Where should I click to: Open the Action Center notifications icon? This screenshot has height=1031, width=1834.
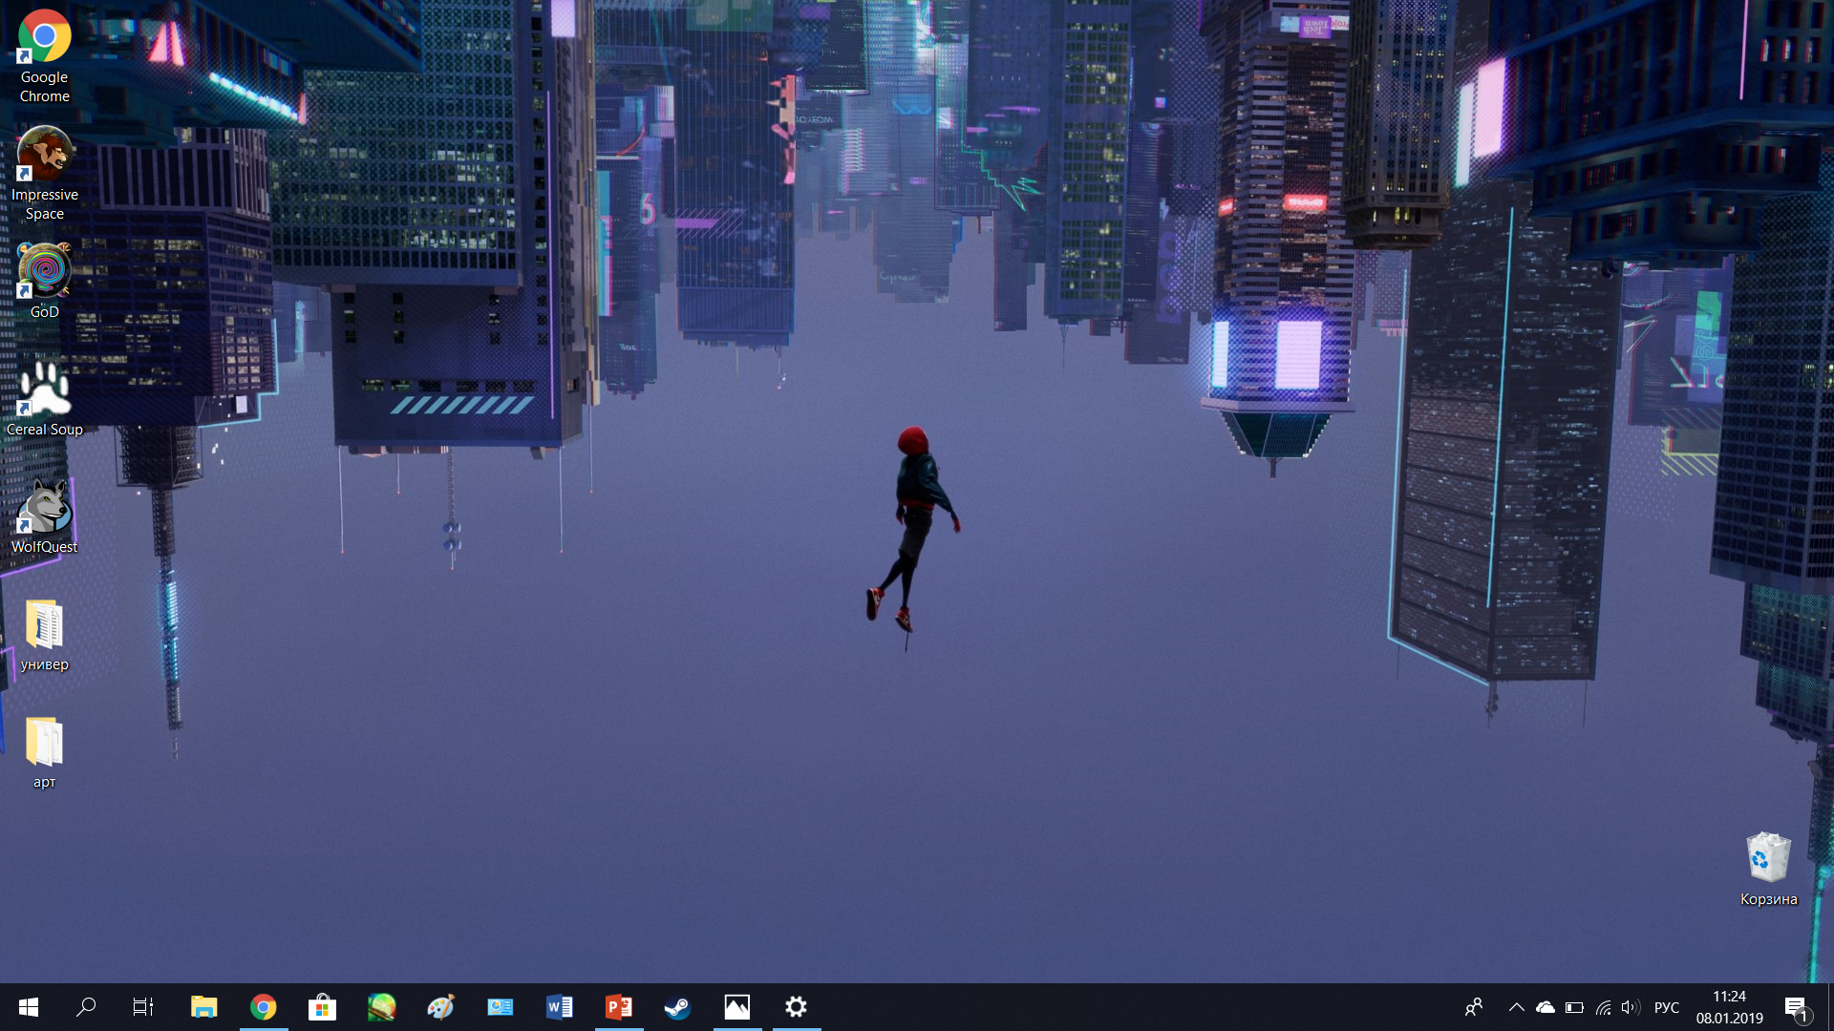pyautogui.click(x=1797, y=1007)
